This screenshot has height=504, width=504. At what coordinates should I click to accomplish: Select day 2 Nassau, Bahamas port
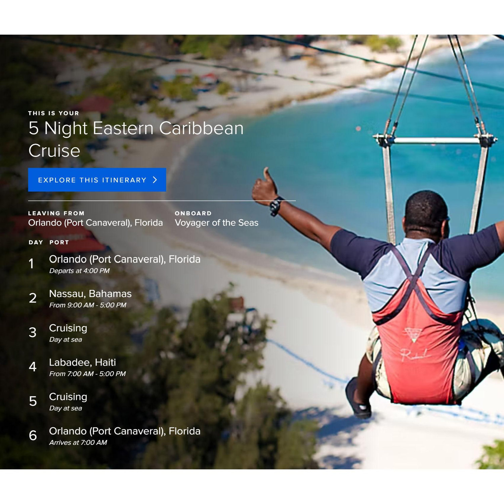pos(90,294)
